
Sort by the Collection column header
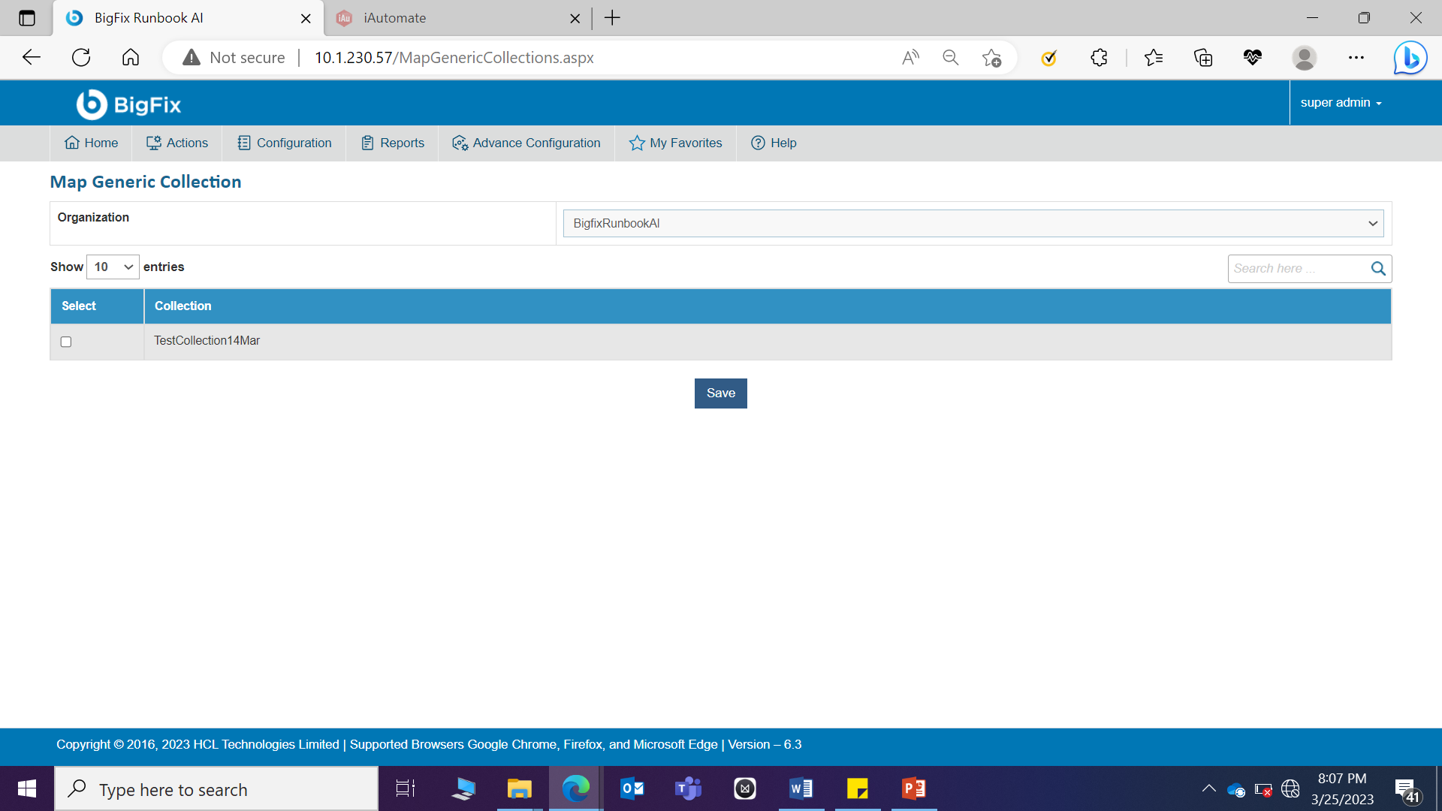coord(183,306)
